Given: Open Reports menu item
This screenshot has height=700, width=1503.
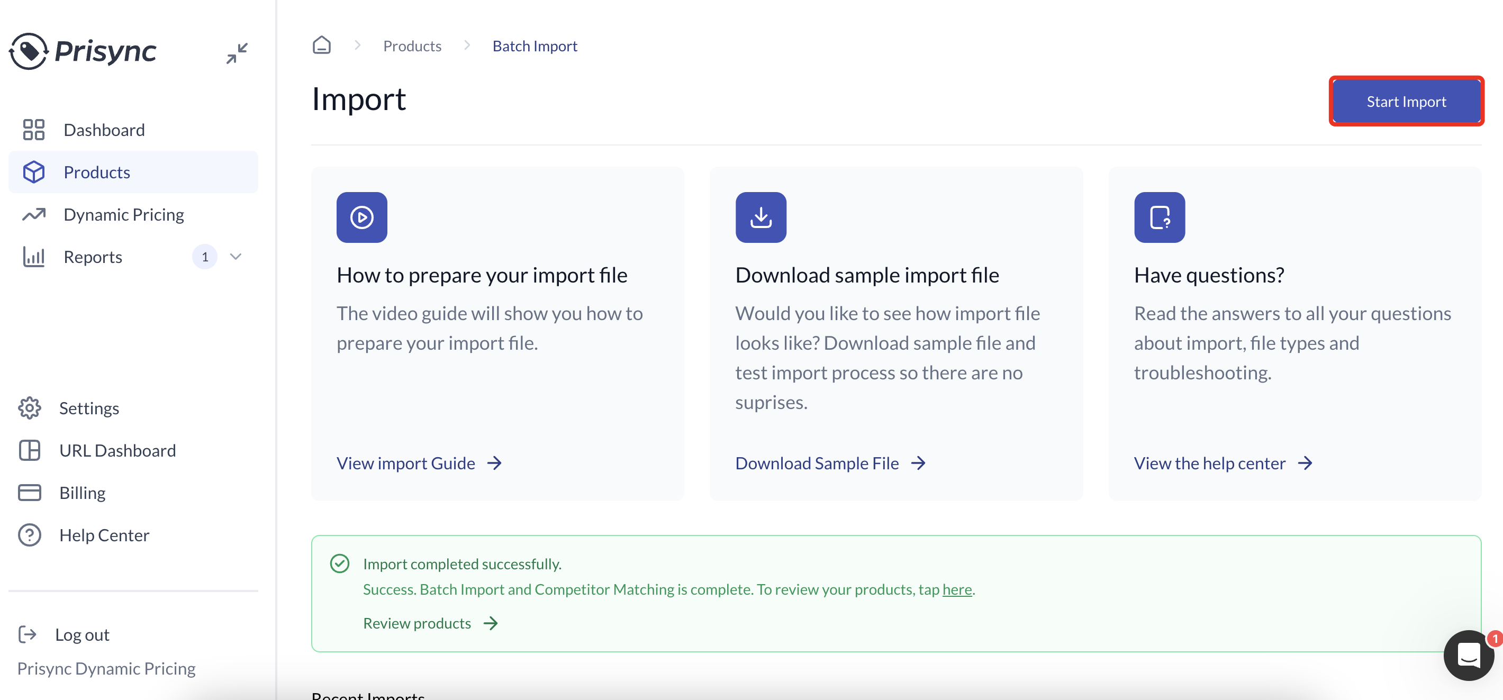Looking at the screenshot, I should point(133,257).
